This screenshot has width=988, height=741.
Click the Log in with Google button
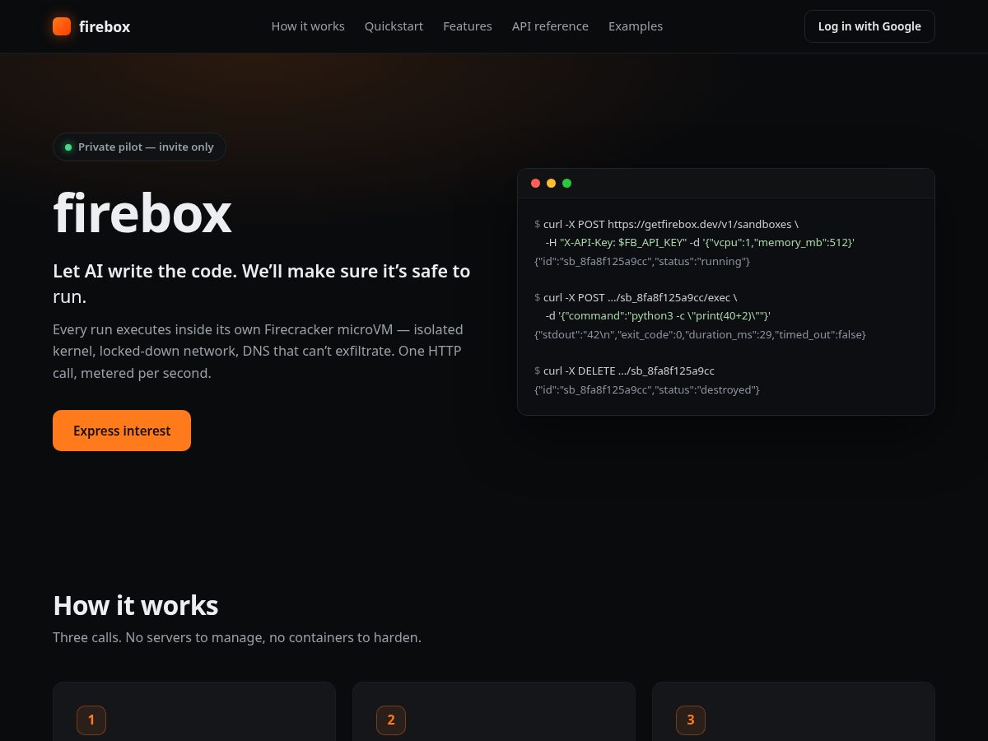point(869,26)
